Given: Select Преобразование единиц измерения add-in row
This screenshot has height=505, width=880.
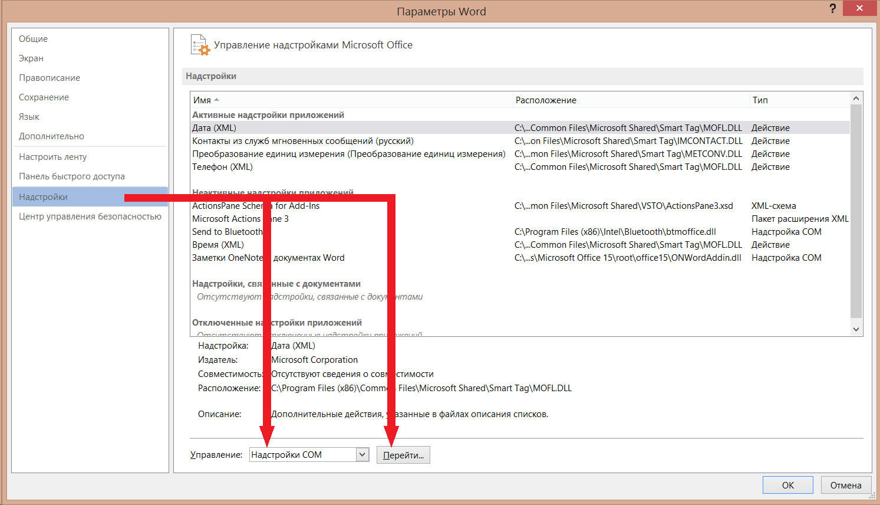Looking at the screenshot, I should 520,154.
